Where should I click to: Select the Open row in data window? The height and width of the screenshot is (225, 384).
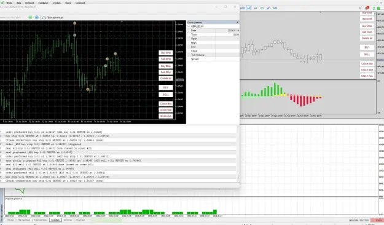[213, 39]
